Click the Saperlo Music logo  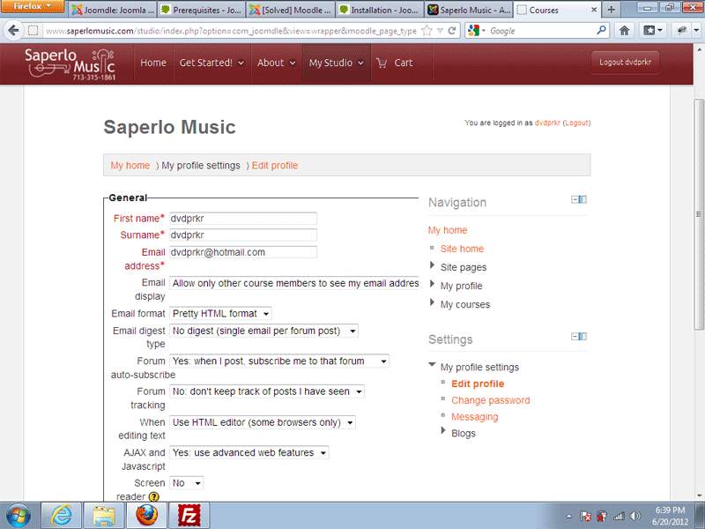click(69, 63)
